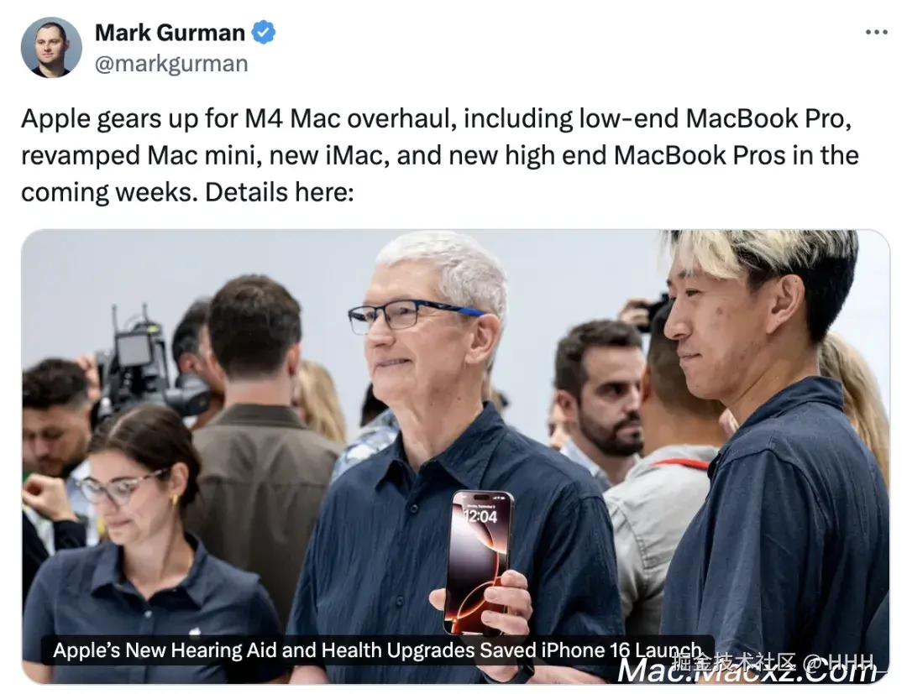This screenshot has width=907, height=694.
Task: Open the three-dot more options menu
Action: pos(876,33)
